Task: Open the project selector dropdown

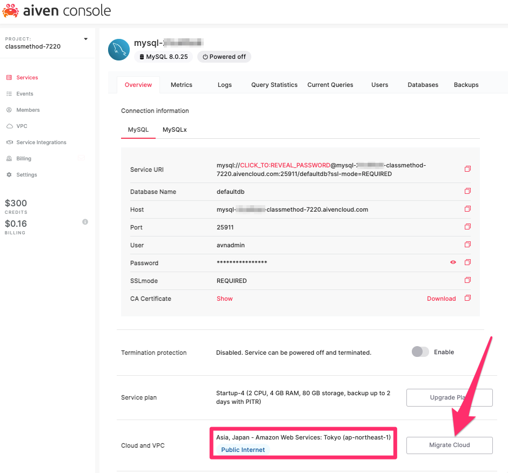Action: (85, 38)
